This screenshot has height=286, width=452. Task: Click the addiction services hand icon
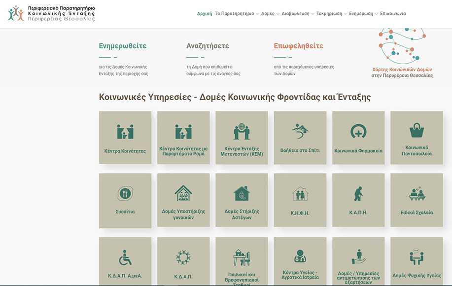pos(358,257)
